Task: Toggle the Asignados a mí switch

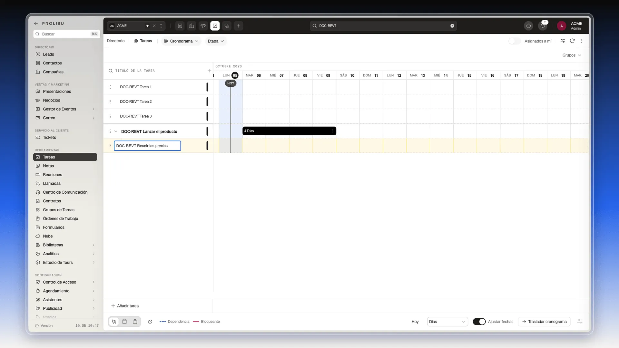Action: [x=515, y=41]
